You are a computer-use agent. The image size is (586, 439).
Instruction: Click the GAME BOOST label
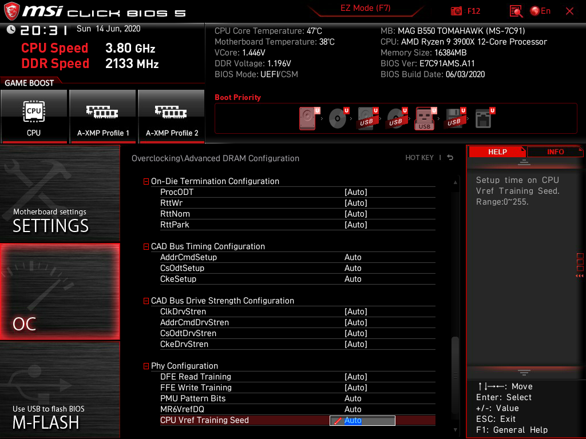tap(29, 83)
